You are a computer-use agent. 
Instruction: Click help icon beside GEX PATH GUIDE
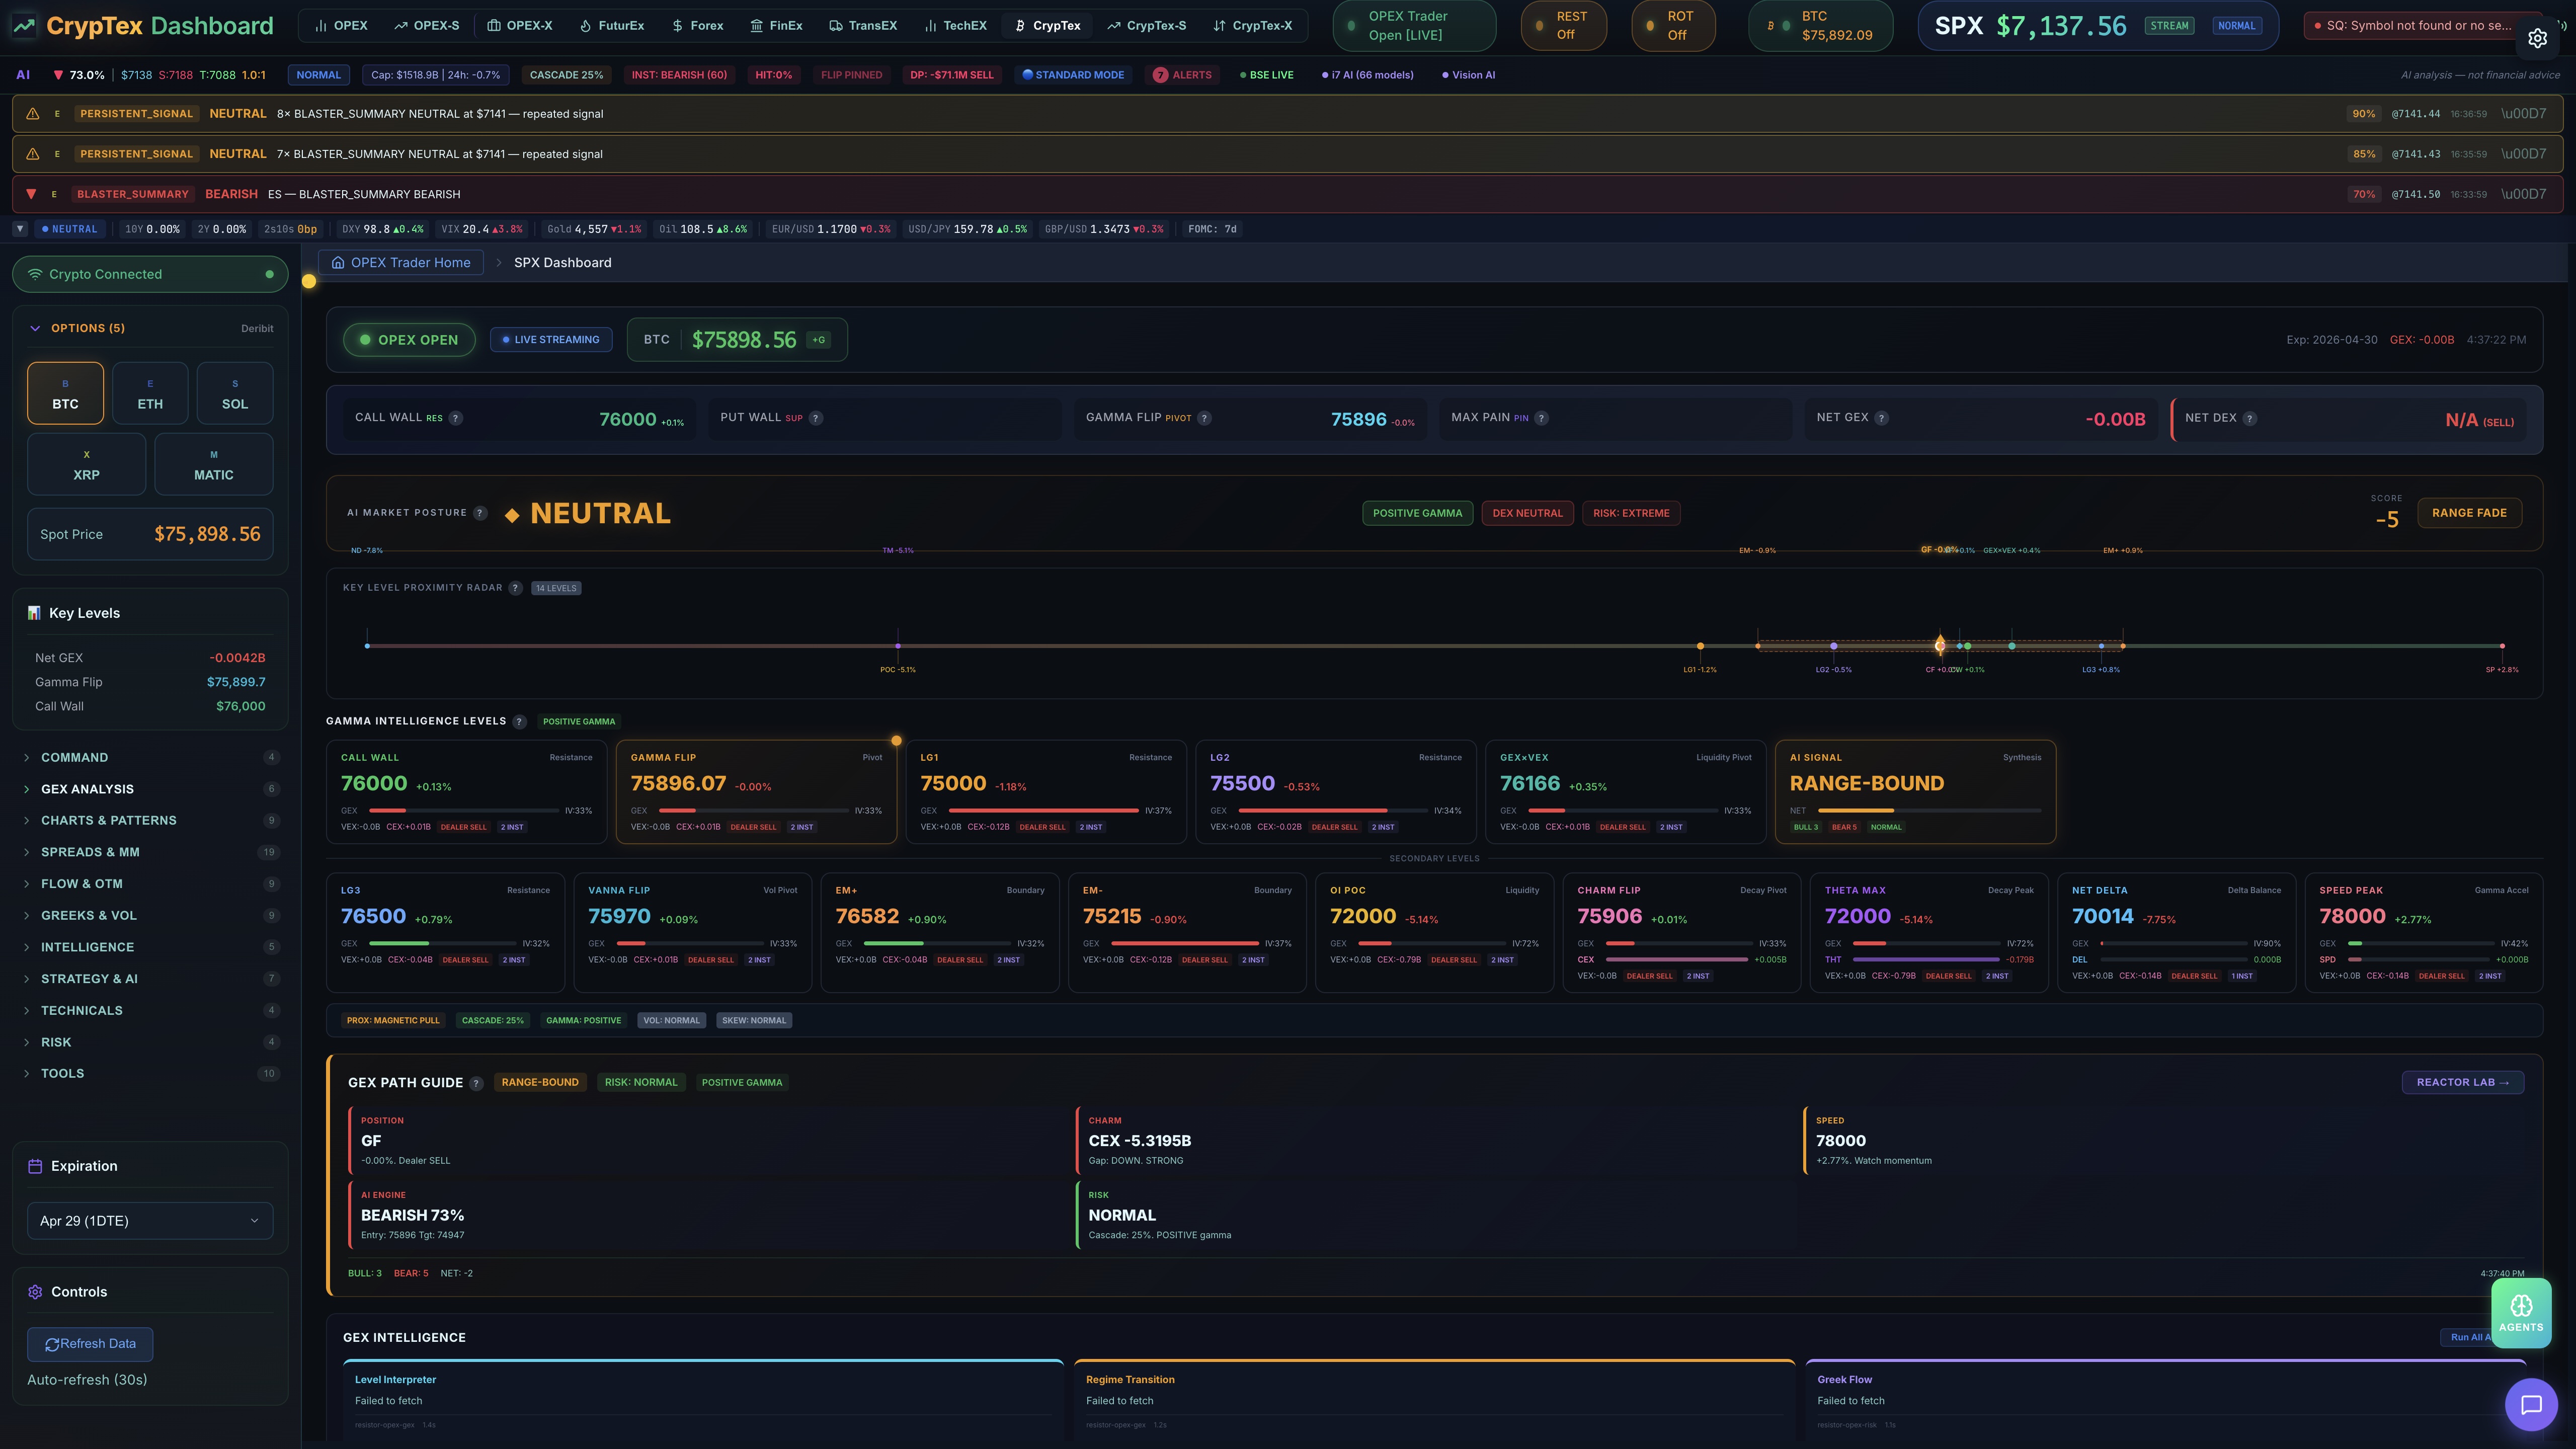[x=476, y=1083]
